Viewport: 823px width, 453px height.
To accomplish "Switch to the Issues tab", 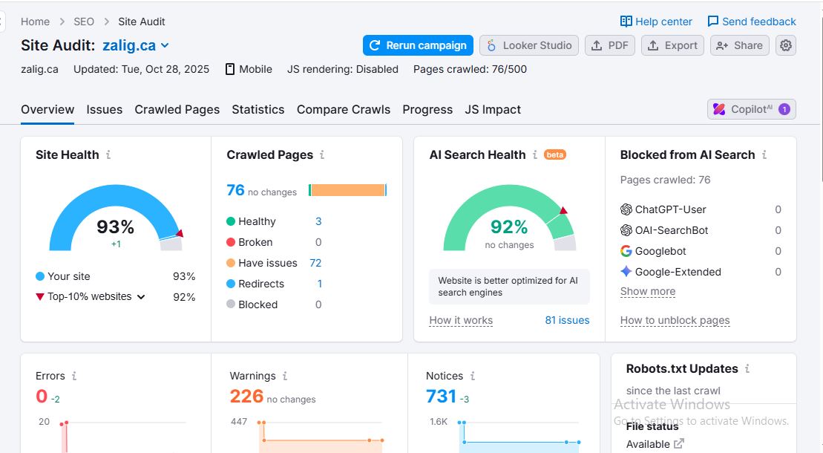I will 104,109.
